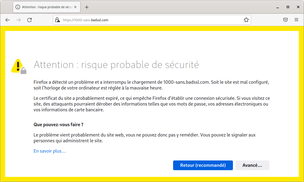
Task: Go back to the previous page
Action: point(8,20)
